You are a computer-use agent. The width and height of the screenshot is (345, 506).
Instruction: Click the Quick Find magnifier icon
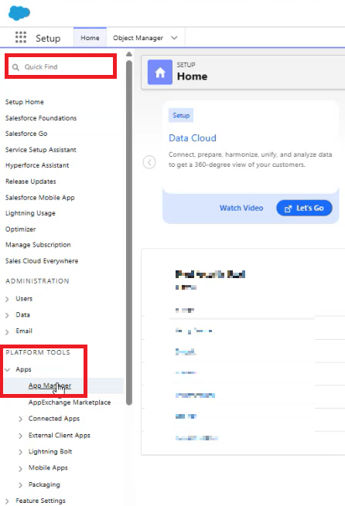[15, 67]
